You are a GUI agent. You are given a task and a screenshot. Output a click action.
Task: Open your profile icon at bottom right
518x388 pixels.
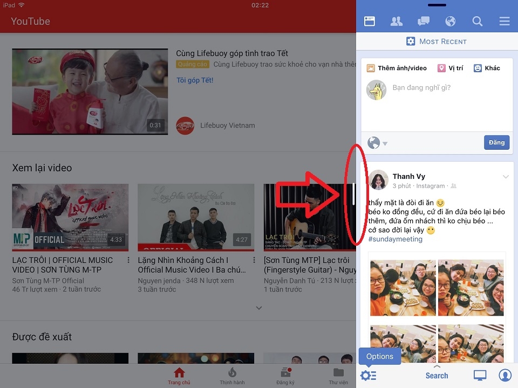coord(505,376)
